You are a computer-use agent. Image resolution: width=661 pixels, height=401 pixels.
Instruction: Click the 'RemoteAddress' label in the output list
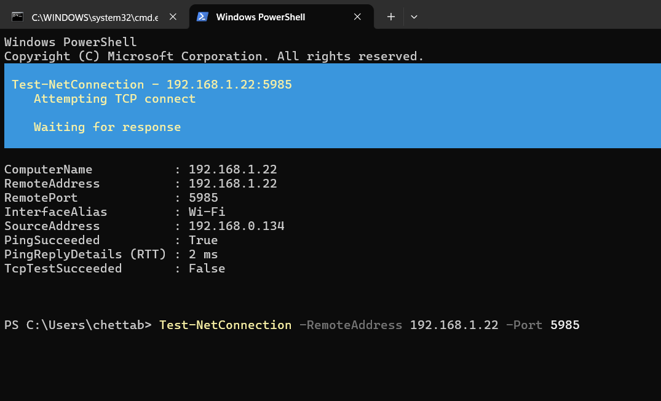point(52,184)
